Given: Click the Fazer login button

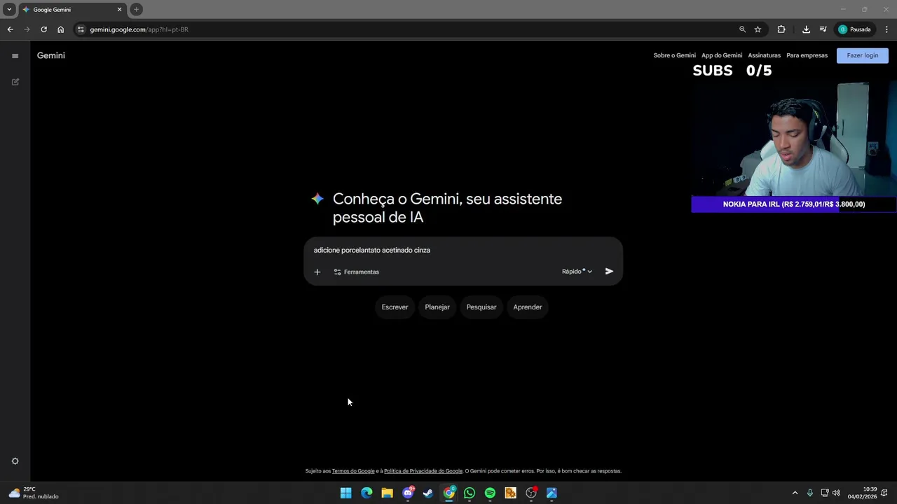Looking at the screenshot, I should pyautogui.click(x=862, y=55).
